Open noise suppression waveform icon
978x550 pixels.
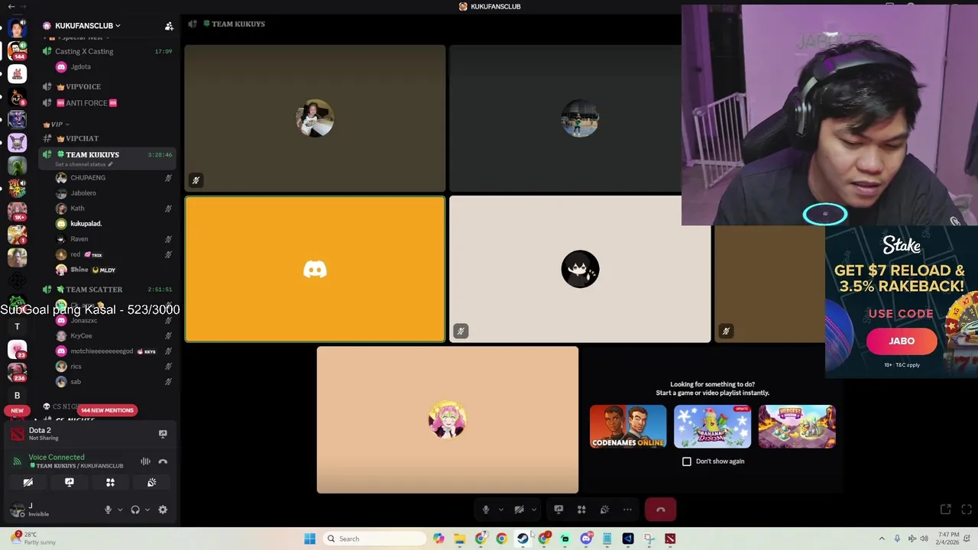pyautogui.click(x=145, y=461)
